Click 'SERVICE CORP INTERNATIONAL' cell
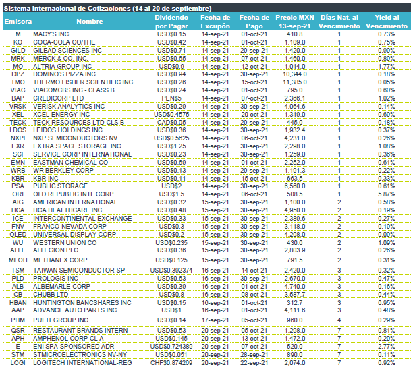 click(x=82, y=154)
